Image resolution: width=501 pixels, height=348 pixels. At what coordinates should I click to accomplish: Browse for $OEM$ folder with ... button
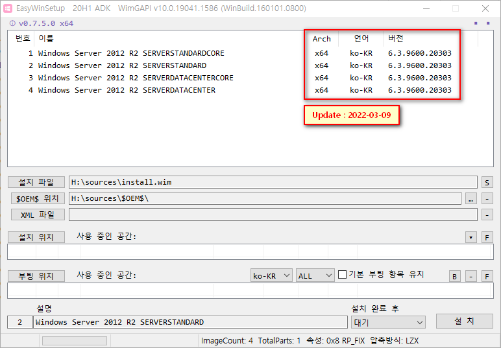pyautogui.click(x=470, y=199)
